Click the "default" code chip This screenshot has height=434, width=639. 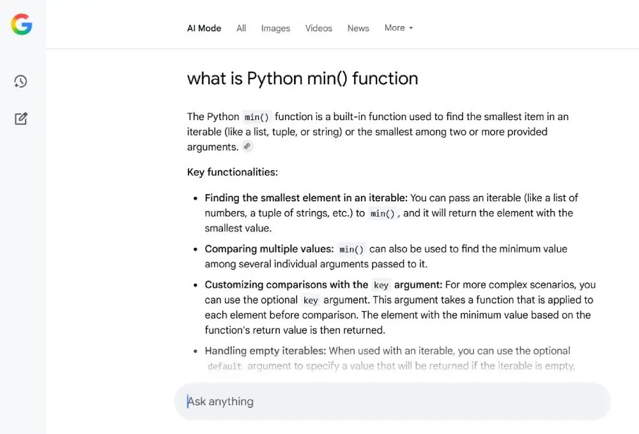225,366
